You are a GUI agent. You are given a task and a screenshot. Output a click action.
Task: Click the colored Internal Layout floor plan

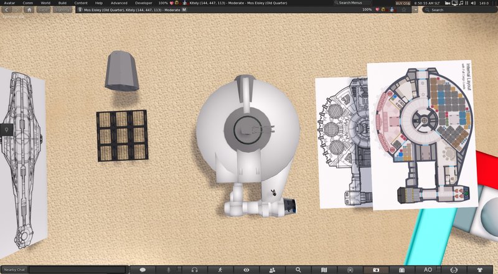tap(423, 135)
